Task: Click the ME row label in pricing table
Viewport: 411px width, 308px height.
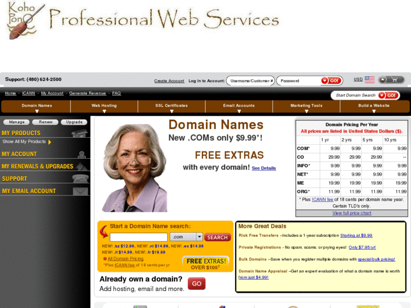Action: 300,183
